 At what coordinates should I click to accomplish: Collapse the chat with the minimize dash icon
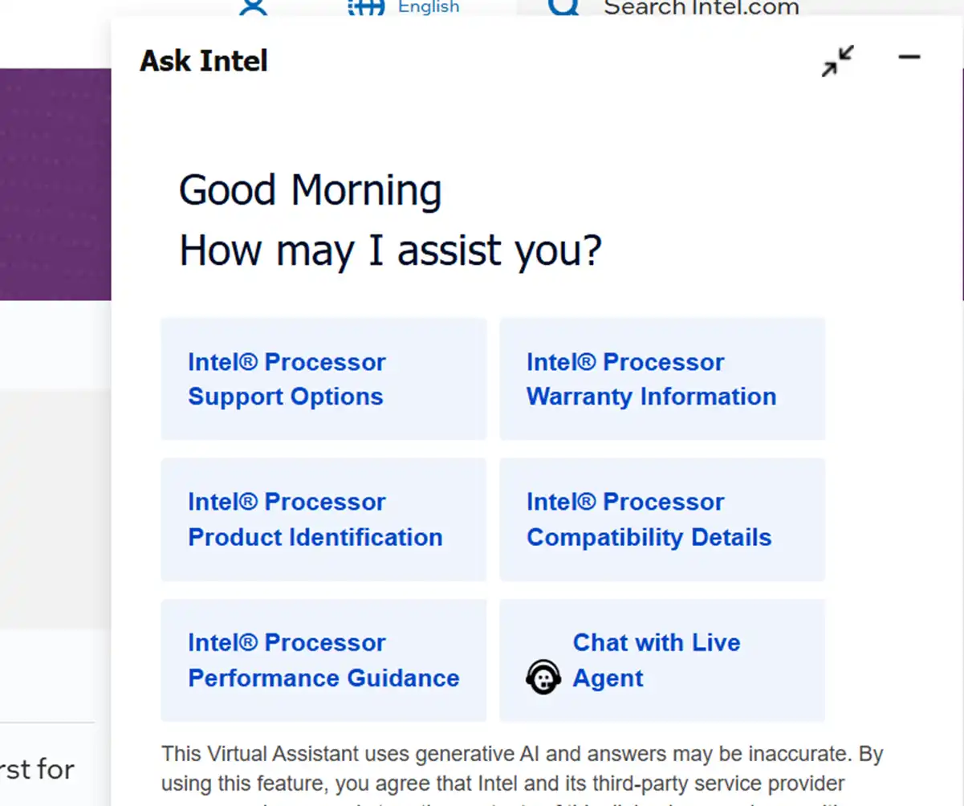coord(909,57)
